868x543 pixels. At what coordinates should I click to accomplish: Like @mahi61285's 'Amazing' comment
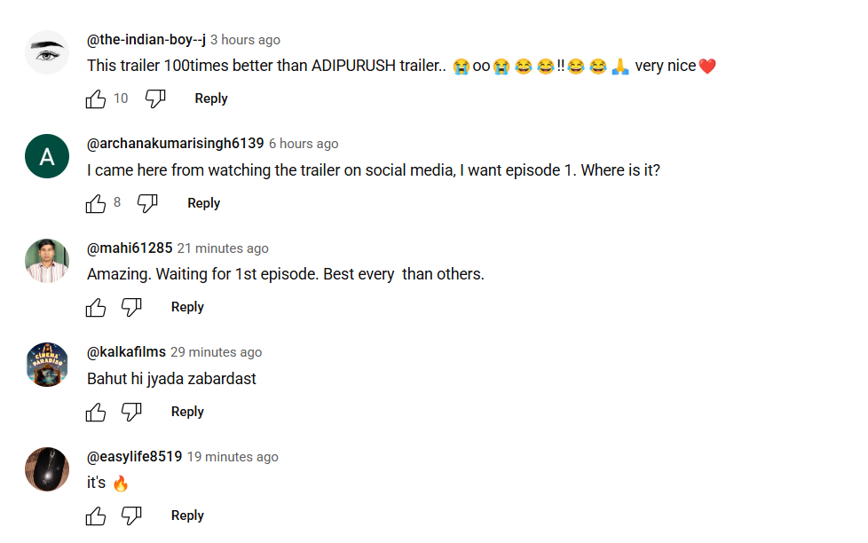pos(95,308)
